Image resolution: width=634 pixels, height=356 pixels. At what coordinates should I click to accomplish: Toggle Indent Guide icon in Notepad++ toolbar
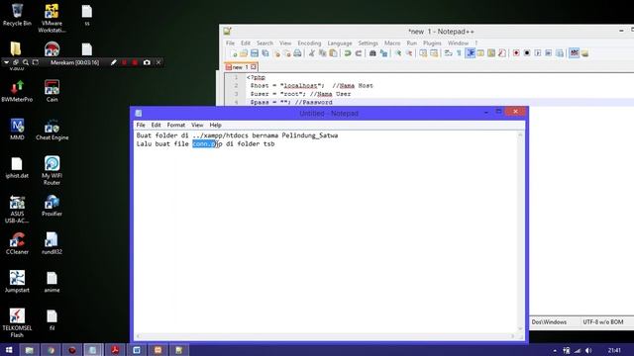(x=470, y=53)
